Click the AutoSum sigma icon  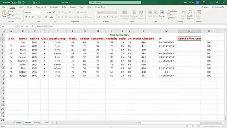pyautogui.click(x=169, y=11)
